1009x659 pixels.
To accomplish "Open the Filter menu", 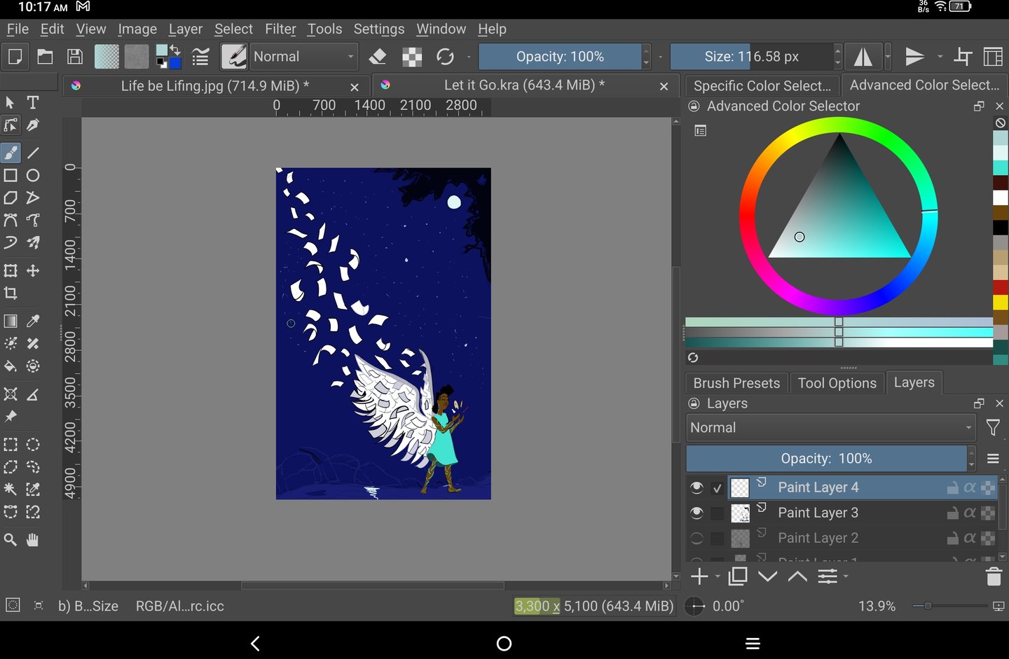I will pos(280,29).
